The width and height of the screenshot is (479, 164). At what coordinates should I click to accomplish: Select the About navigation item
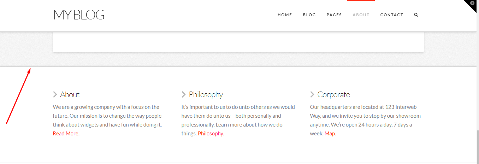click(x=361, y=15)
